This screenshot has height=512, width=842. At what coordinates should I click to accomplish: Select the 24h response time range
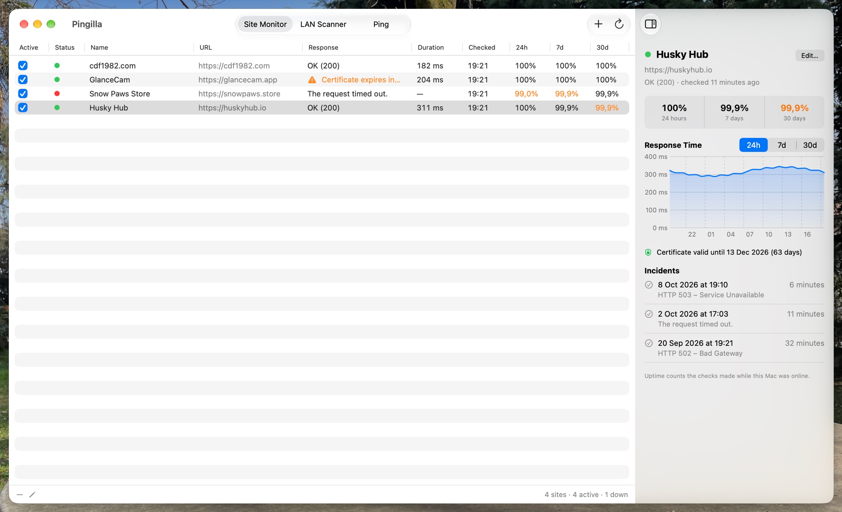point(753,145)
